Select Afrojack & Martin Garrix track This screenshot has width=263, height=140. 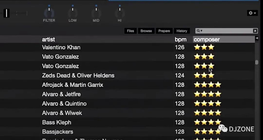[128, 85]
